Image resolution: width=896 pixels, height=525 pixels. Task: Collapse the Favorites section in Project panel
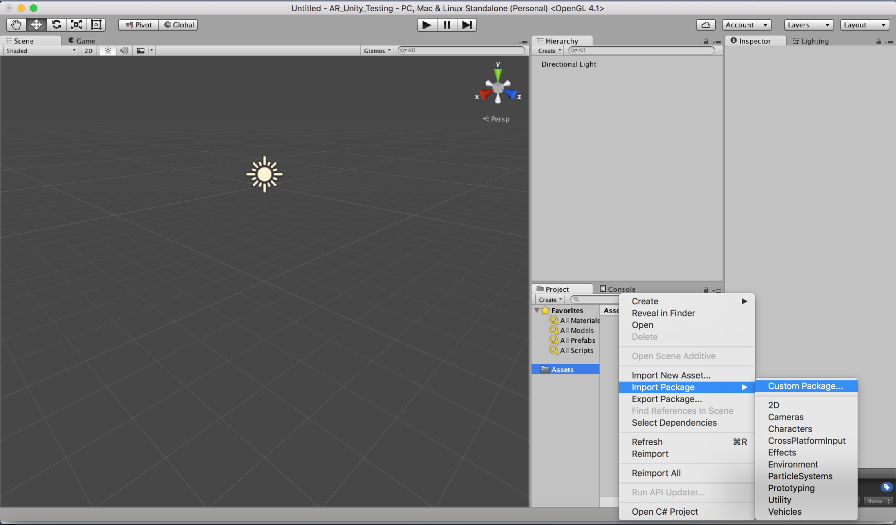(536, 310)
